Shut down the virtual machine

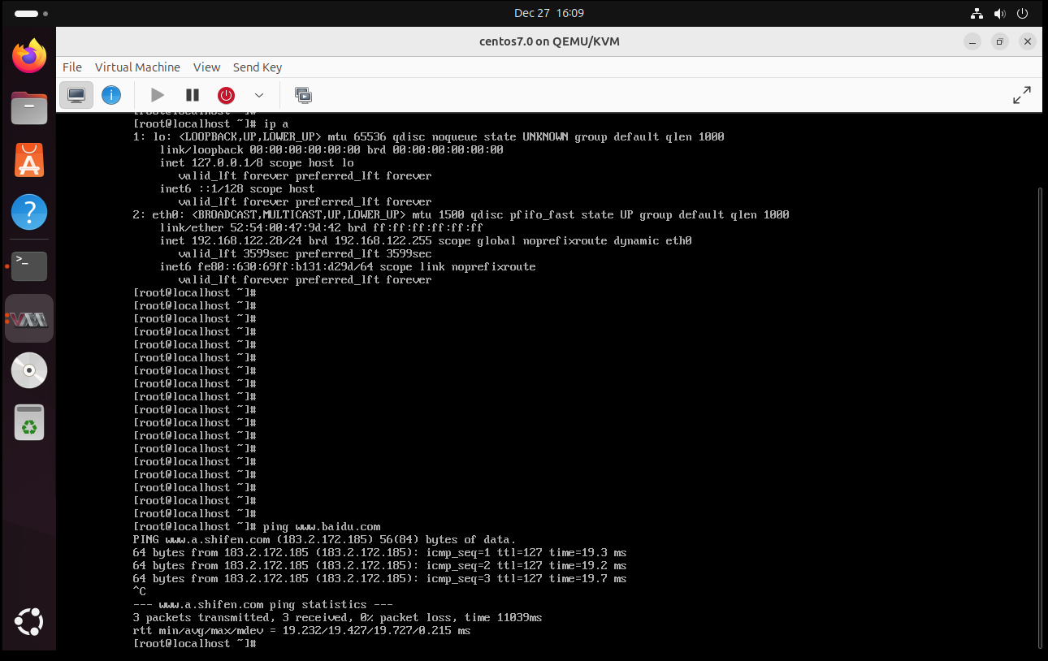pyautogui.click(x=226, y=96)
